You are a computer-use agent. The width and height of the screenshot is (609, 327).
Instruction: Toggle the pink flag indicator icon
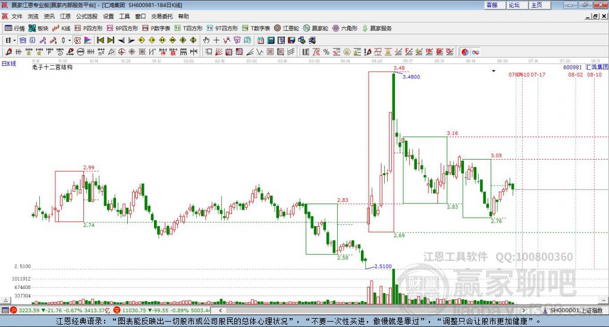tap(88, 40)
